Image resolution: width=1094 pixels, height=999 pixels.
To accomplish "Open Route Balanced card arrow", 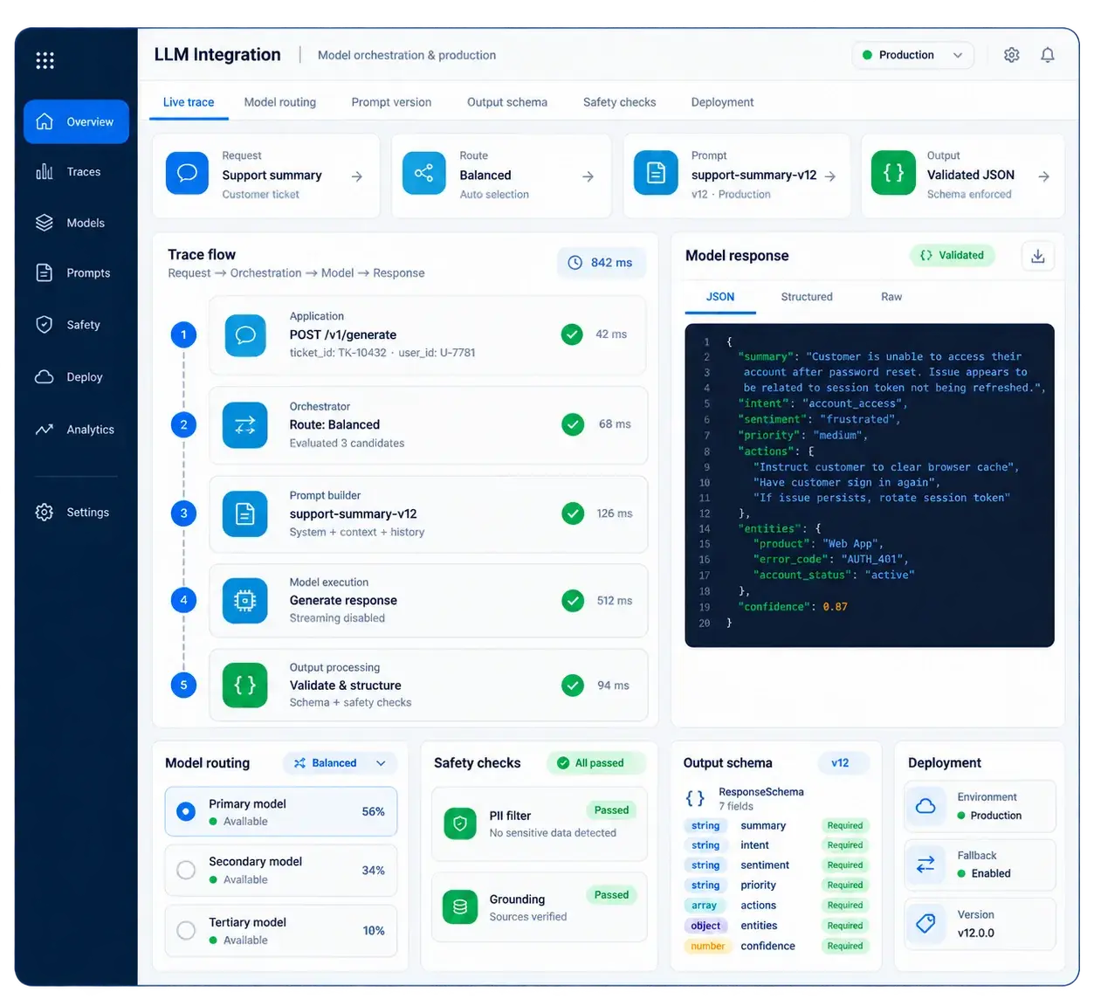I will (x=588, y=176).
